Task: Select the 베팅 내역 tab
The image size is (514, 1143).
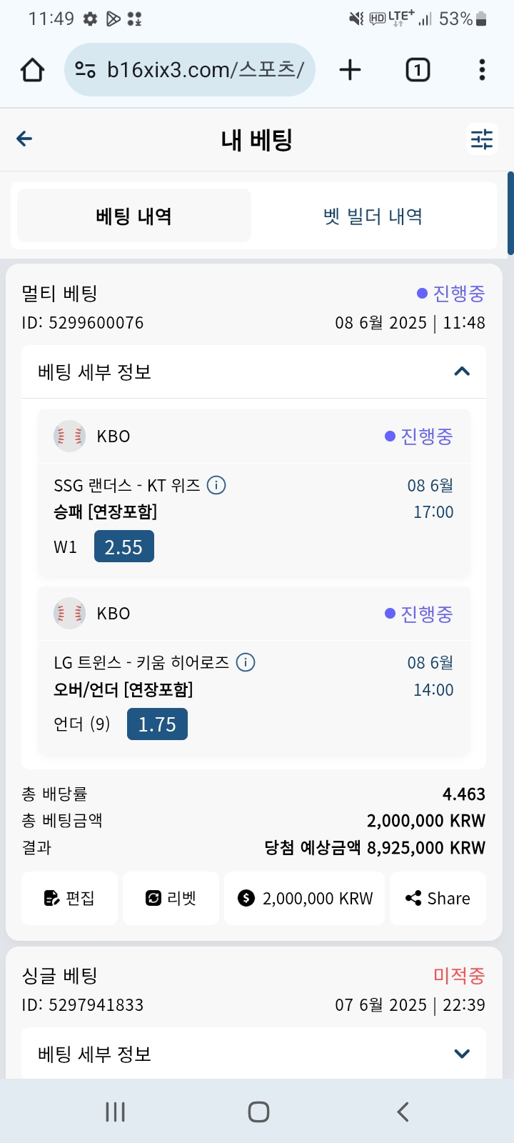Action: (x=134, y=216)
